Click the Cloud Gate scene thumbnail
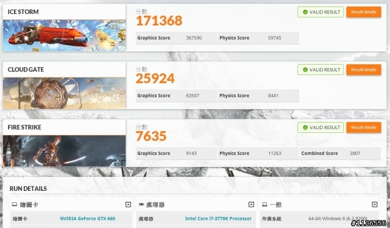390x228 pixels. click(64, 93)
